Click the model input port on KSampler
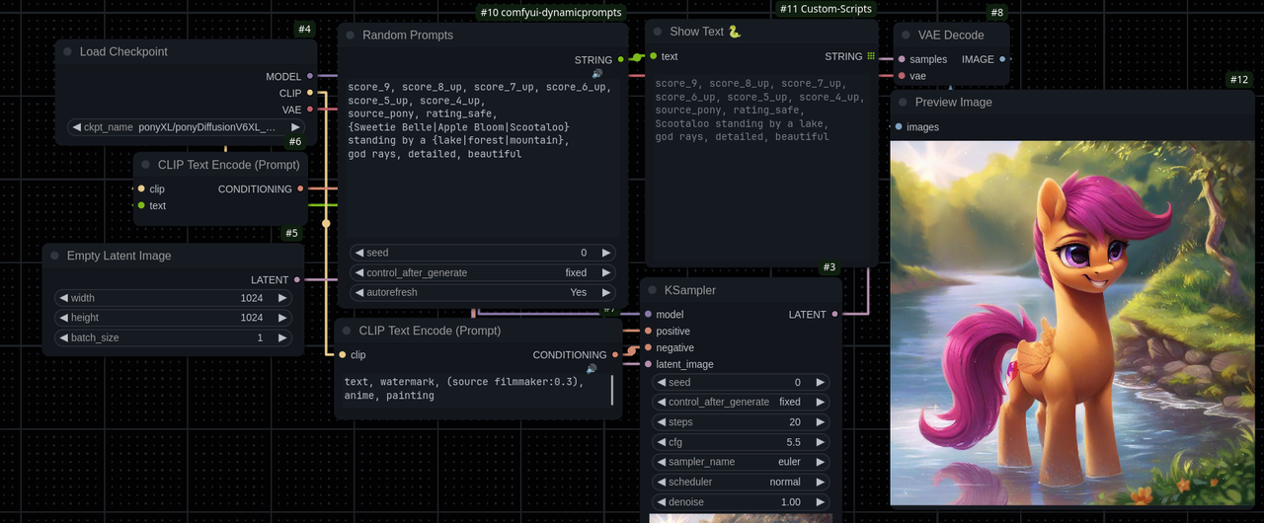This screenshot has height=523, width=1264. [648, 314]
